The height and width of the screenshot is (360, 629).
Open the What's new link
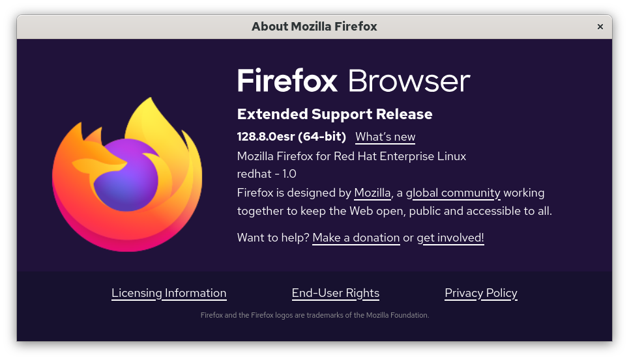click(x=385, y=137)
